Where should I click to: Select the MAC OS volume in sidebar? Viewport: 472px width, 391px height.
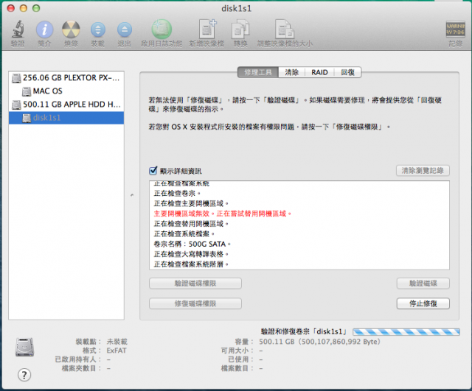66,91
